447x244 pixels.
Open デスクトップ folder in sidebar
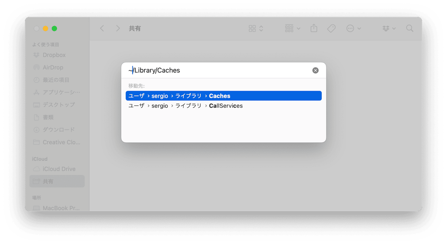[58, 105]
